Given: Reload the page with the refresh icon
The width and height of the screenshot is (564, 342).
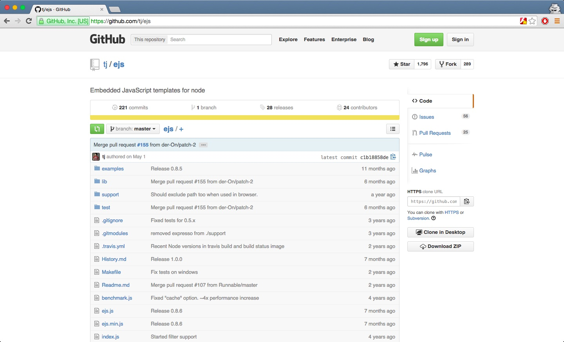Looking at the screenshot, I should [29, 21].
